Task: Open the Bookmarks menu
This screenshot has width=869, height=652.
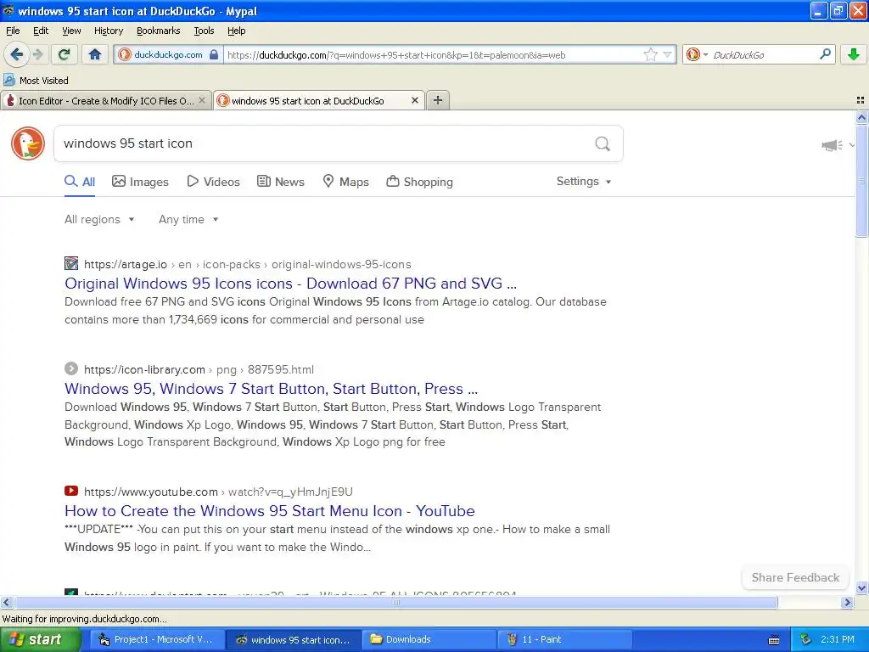Action: click(x=158, y=31)
